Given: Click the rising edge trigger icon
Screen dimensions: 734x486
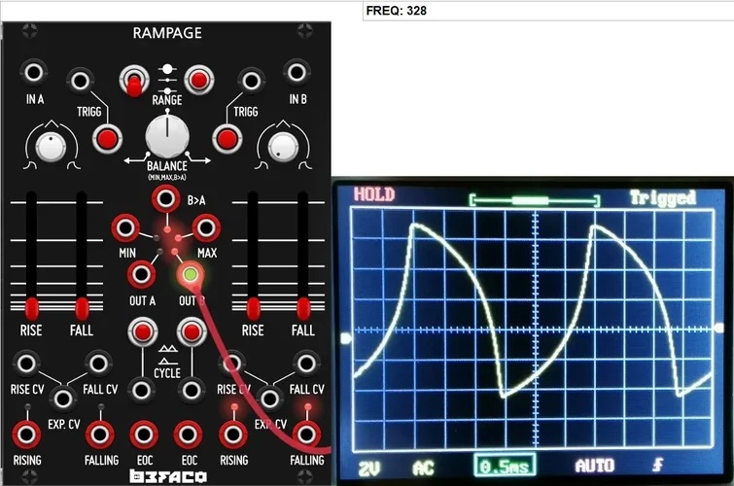Looking at the screenshot, I should pyautogui.click(x=658, y=465).
